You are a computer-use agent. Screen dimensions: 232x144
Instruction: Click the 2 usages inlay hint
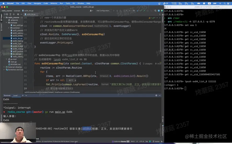tap(148, 63)
